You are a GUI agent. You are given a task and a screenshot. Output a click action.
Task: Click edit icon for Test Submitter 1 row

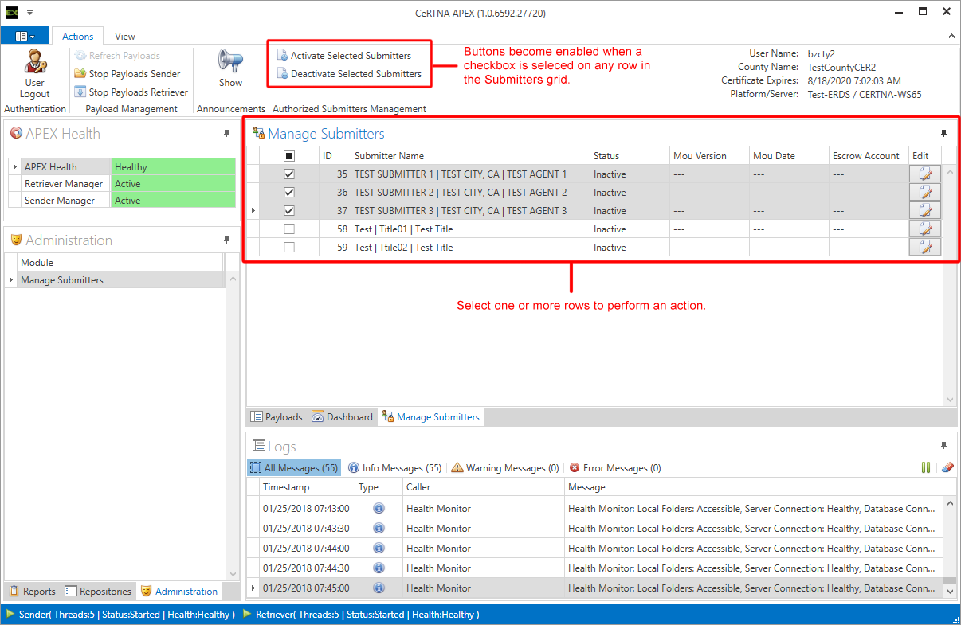pyautogui.click(x=924, y=174)
